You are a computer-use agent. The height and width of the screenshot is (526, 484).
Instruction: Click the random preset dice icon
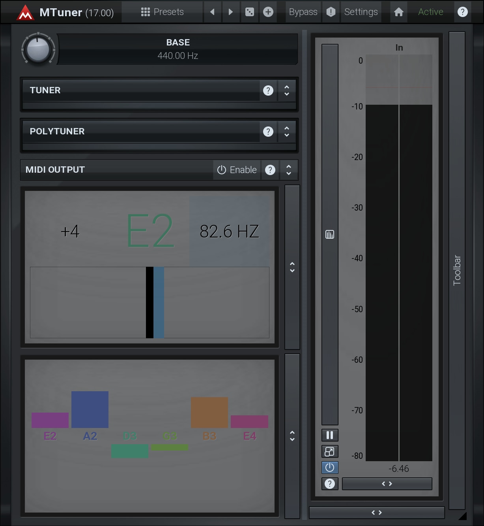pyautogui.click(x=250, y=12)
